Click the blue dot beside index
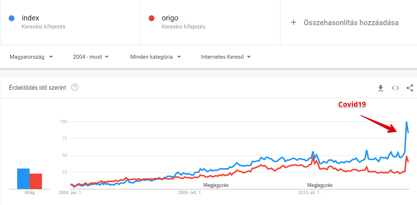 click(x=11, y=18)
